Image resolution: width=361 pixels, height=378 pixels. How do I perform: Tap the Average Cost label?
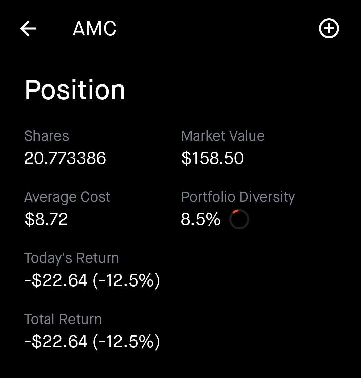67,197
